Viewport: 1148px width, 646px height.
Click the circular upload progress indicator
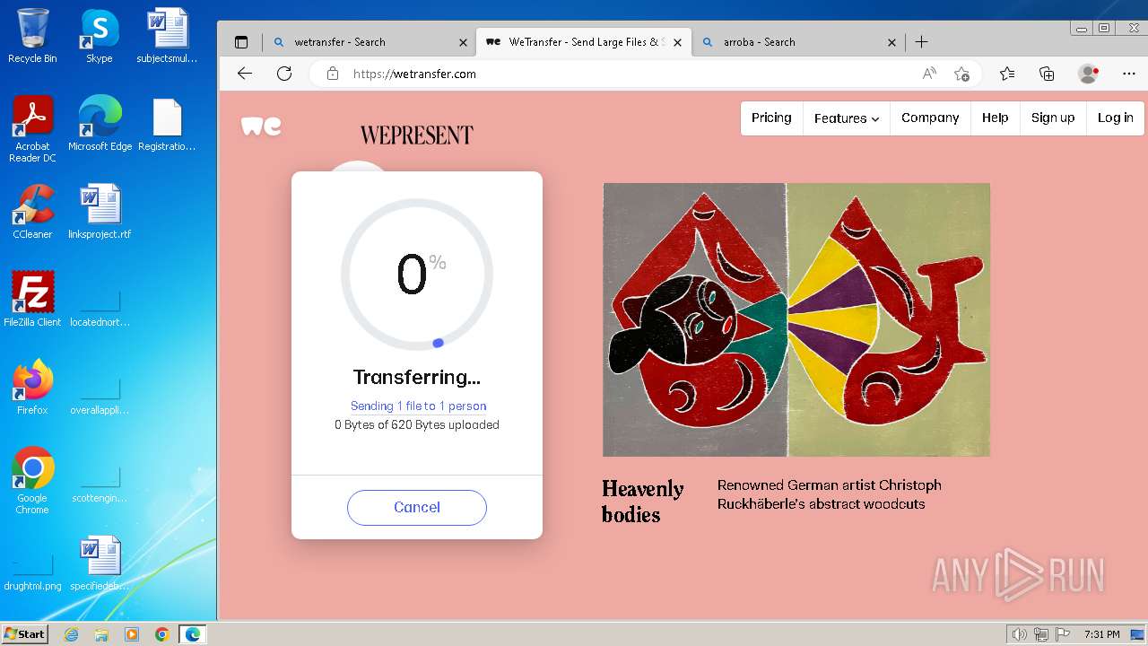(417, 275)
